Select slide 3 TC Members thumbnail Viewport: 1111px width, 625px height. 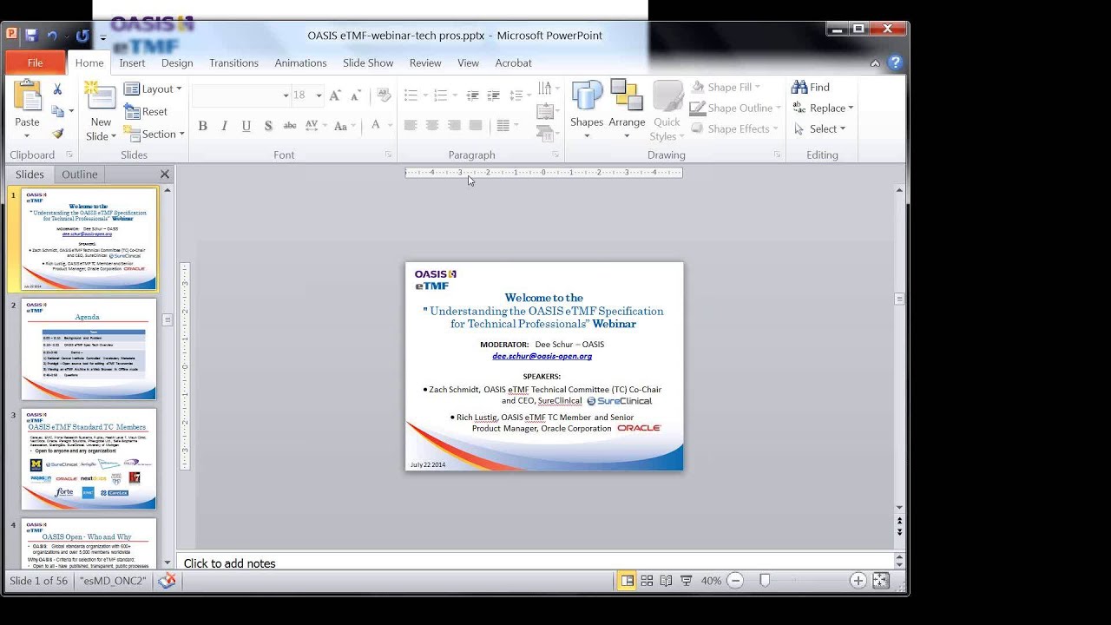(x=89, y=459)
